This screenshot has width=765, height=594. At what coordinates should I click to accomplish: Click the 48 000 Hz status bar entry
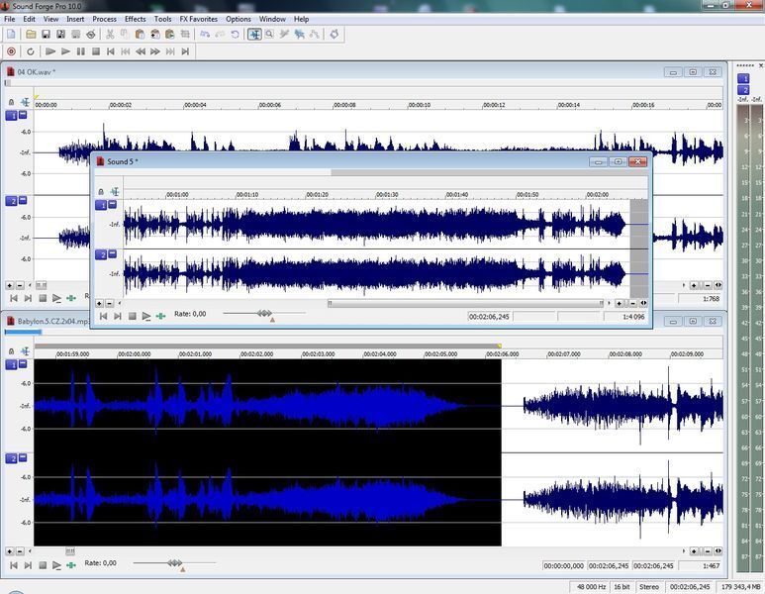[x=591, y=587]
